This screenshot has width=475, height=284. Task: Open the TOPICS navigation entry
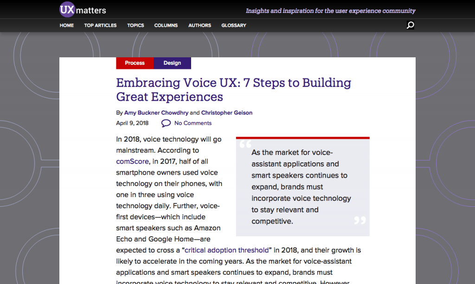(135, 25)
